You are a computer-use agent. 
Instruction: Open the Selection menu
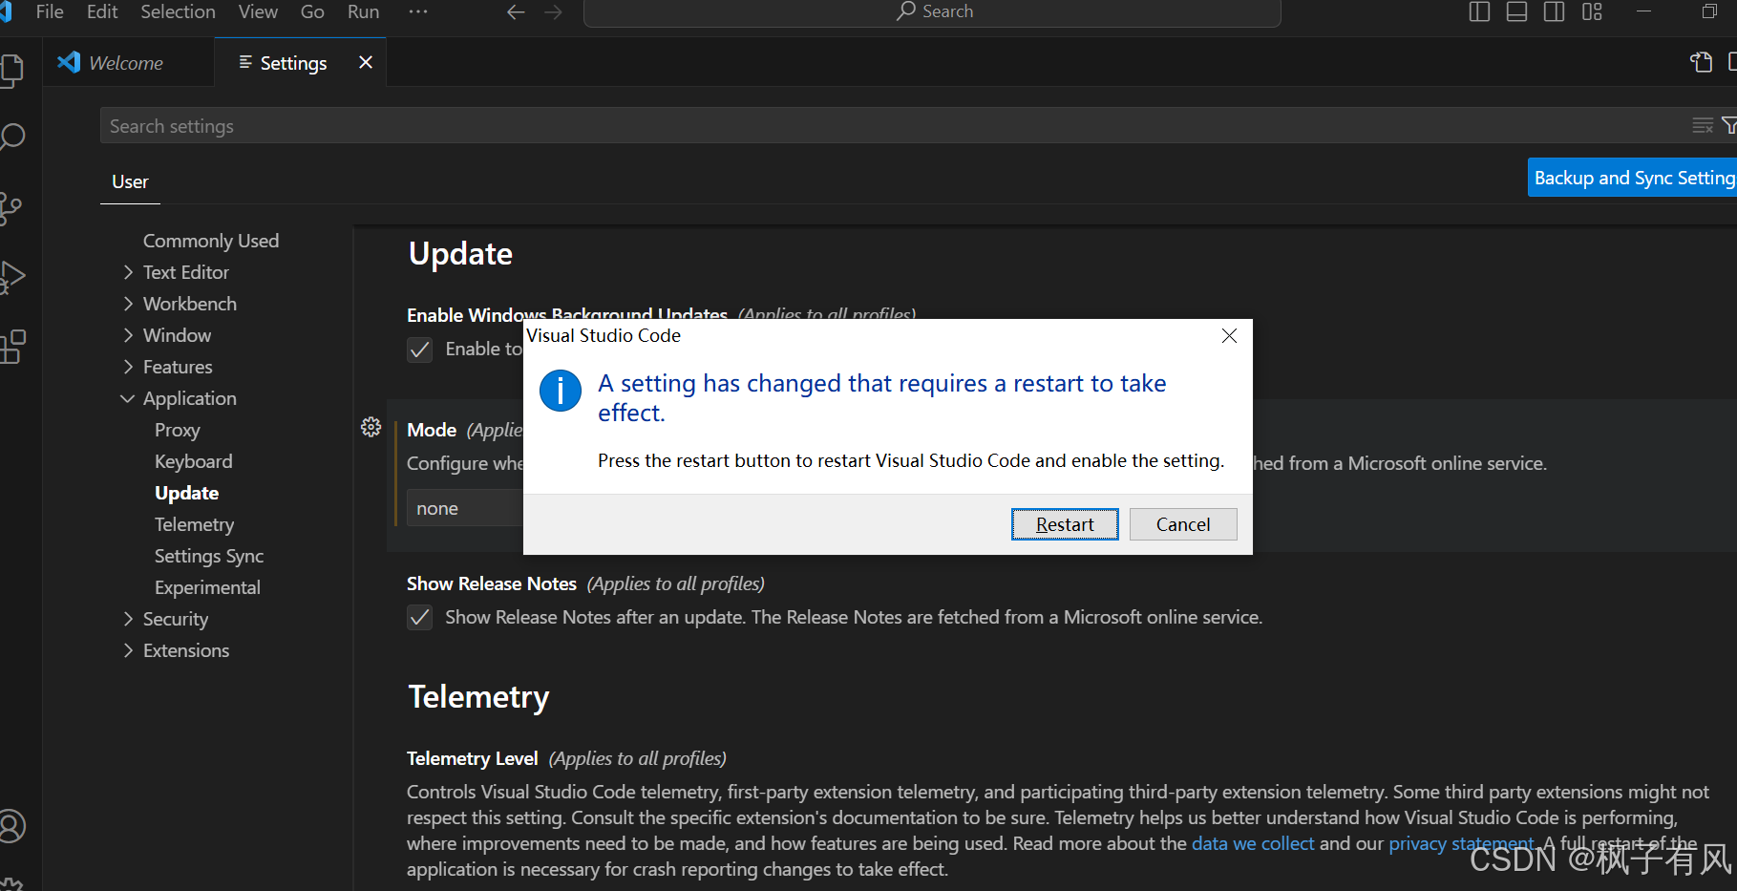pyautogui.click(x=178, y=11)
